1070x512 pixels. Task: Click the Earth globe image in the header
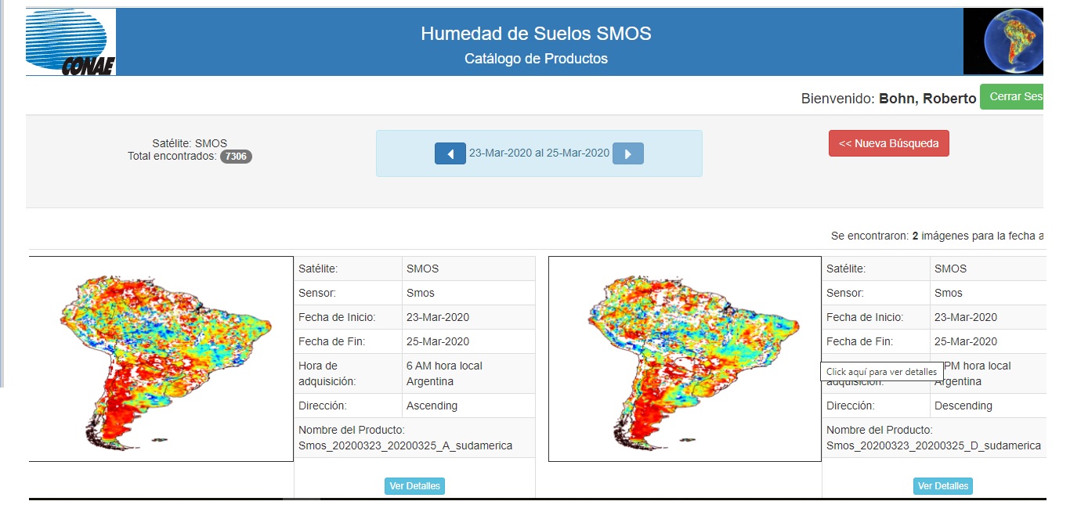(x=1003, y=41)
